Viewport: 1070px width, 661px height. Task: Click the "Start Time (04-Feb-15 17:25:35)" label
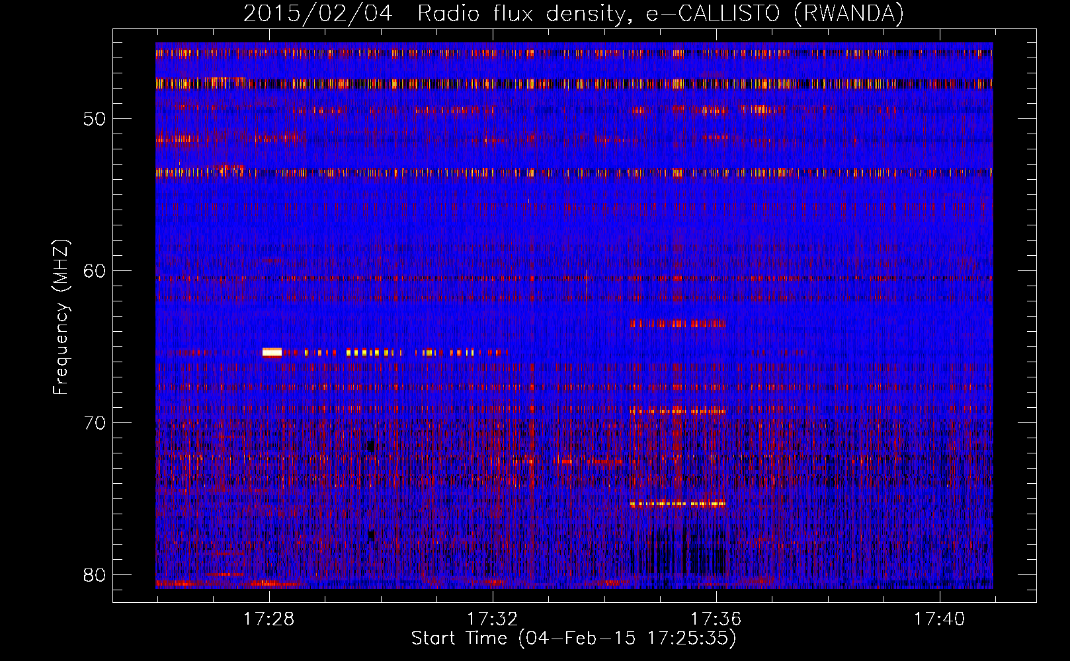coord(573,639)
